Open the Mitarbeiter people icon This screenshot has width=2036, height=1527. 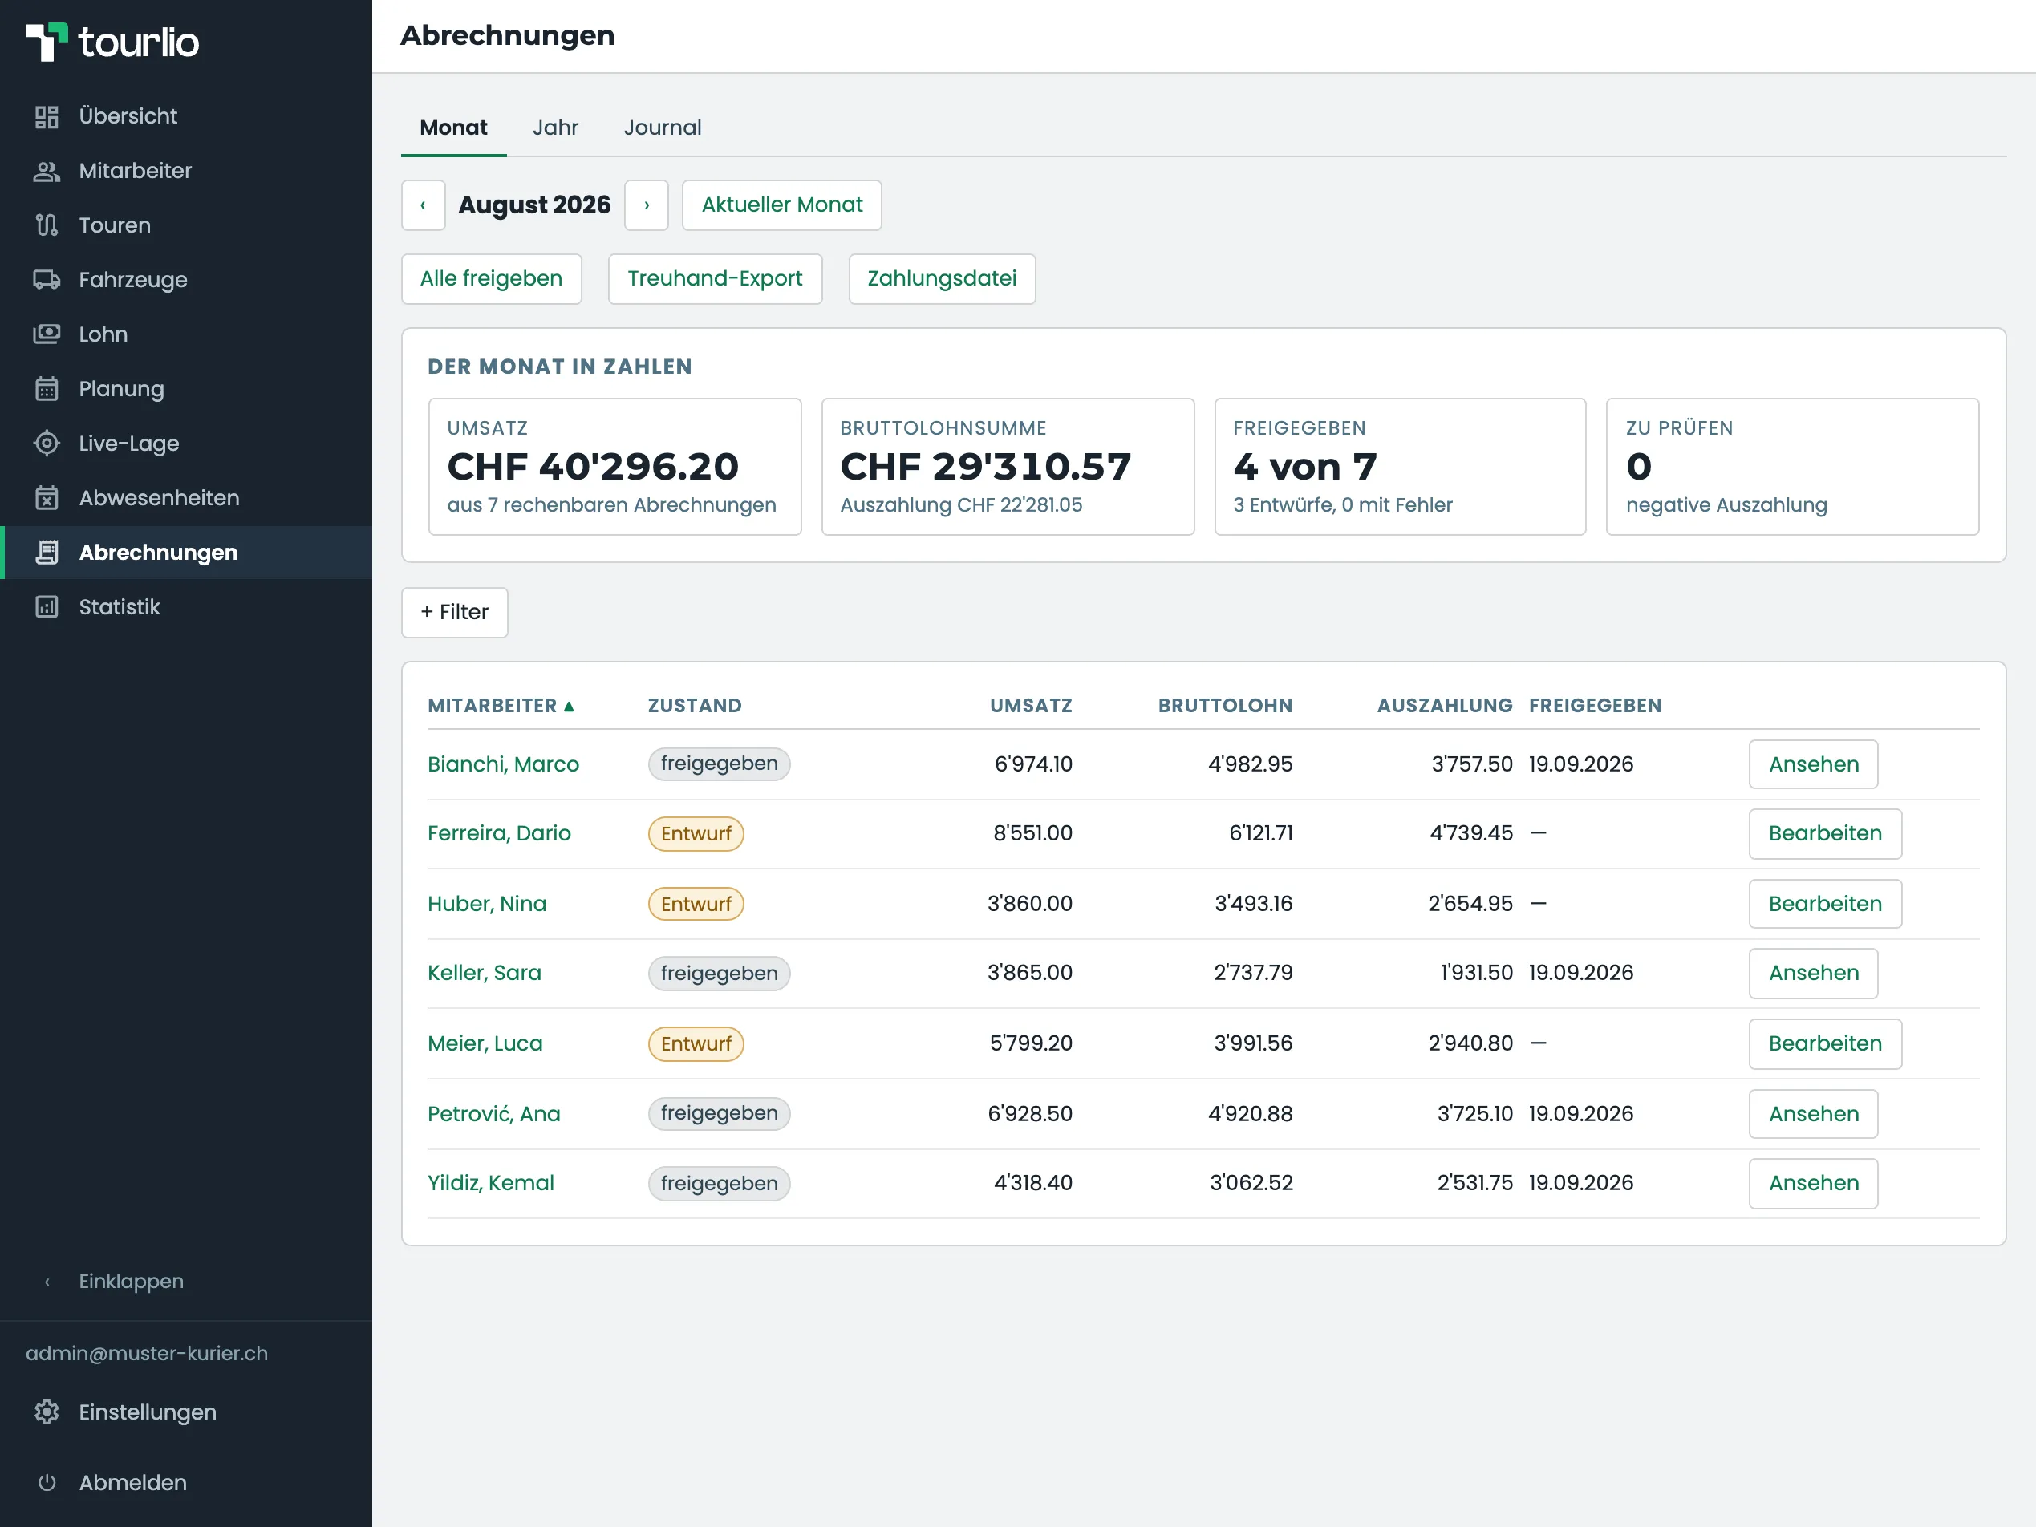click(46, 171)
